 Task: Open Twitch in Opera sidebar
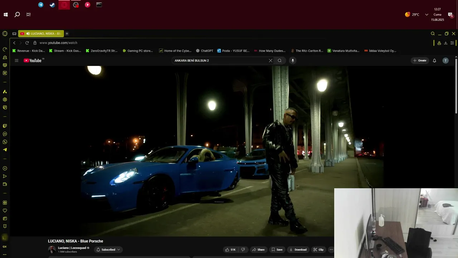(x=5, y=126)
